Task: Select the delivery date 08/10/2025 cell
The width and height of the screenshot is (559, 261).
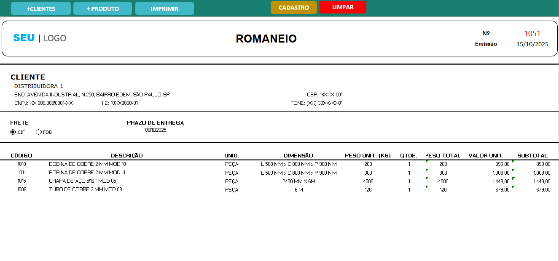Action: coord(156,130)
